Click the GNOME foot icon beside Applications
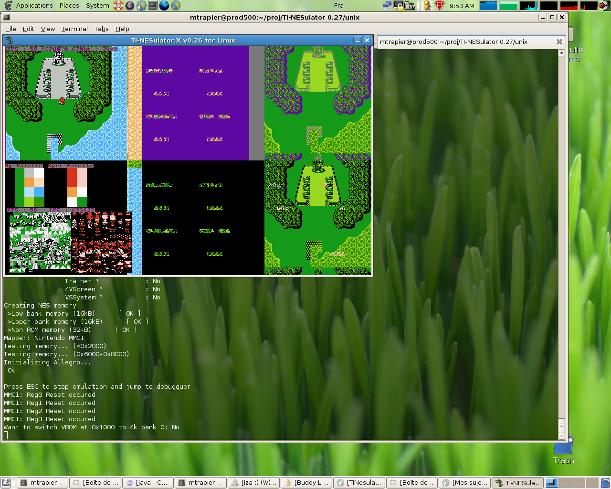The height and width of the screenshot is (489, 611). pos(8,6)
